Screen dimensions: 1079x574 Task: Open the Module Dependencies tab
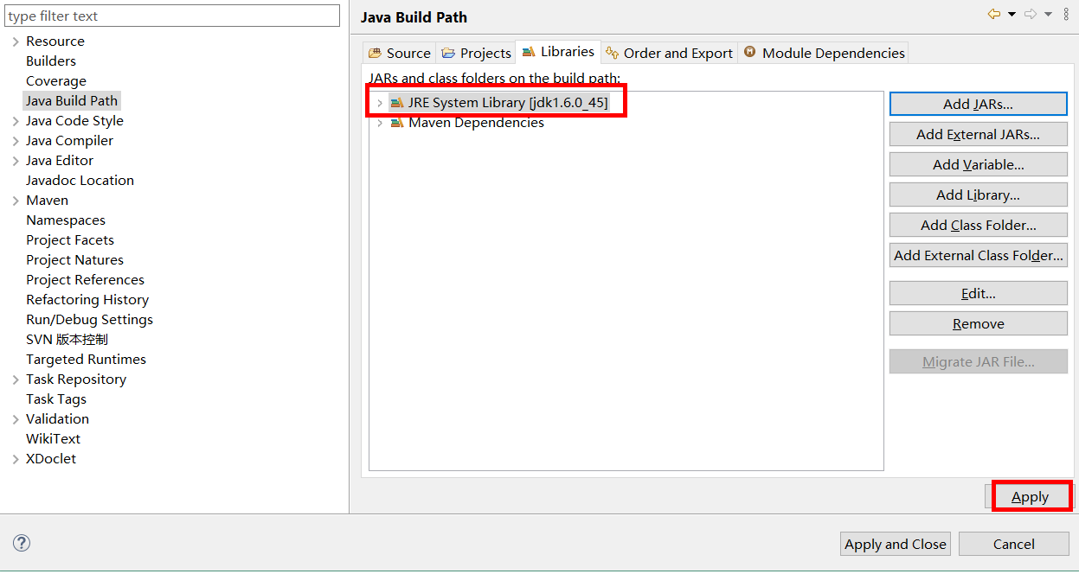[x=824, y=53]
